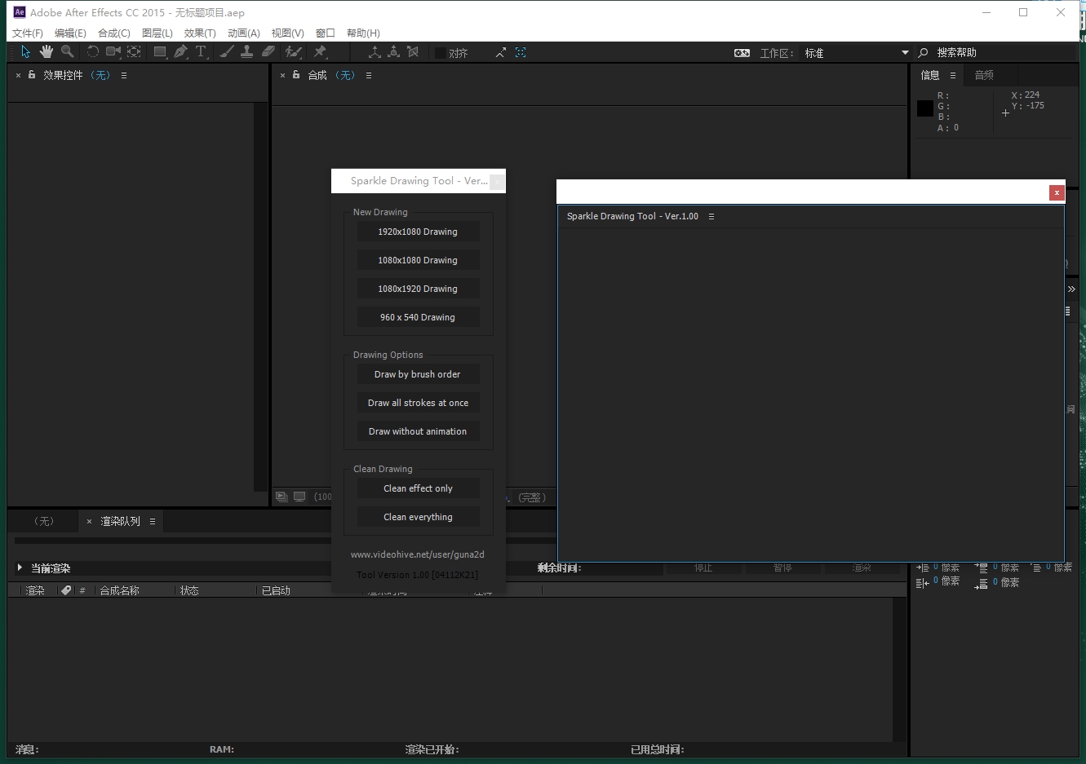Viewport: 1086px width, 764px height.
Task: Click the 960 x 540 Drawing button
Action: (x=418, y=317)
